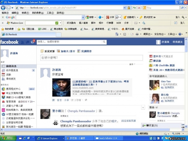Image resolution: width=188 pixels, height=141 pixels.
Task: Open the Facebook friend requests icon
Action: click(x=22, y=42)
